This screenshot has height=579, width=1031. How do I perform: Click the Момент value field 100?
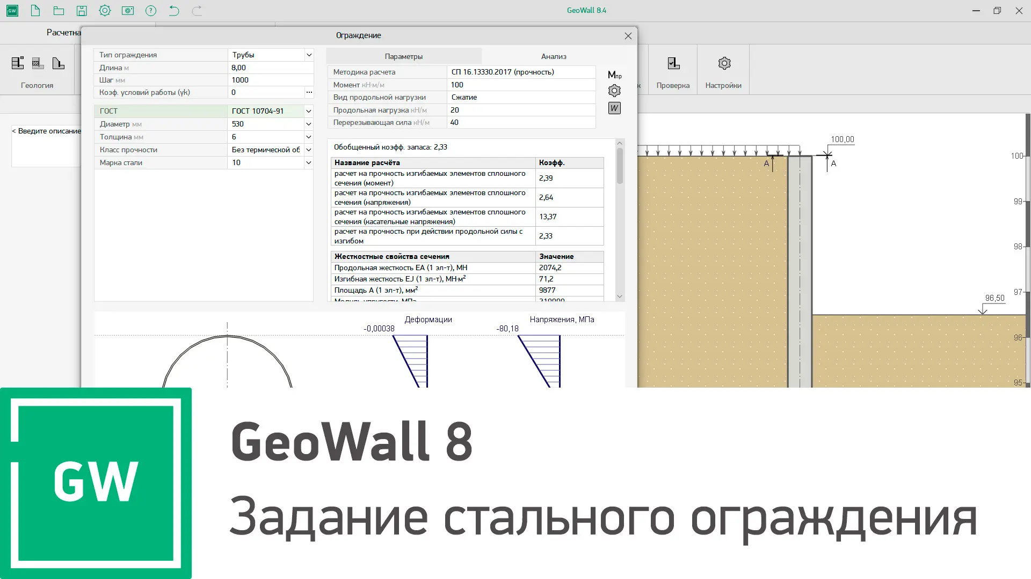click(521, 85)
